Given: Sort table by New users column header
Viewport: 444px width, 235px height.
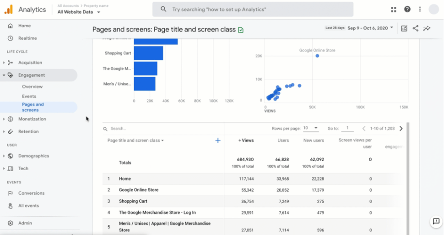Looking at the screenshot, I should click(x=314, y=141).
